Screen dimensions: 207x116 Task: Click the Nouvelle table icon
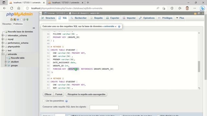[9, 58]
